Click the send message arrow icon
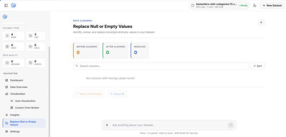Image resolution: width=286 pixels, height=137 pixels. pyautogui.click(x=231, y=125)
